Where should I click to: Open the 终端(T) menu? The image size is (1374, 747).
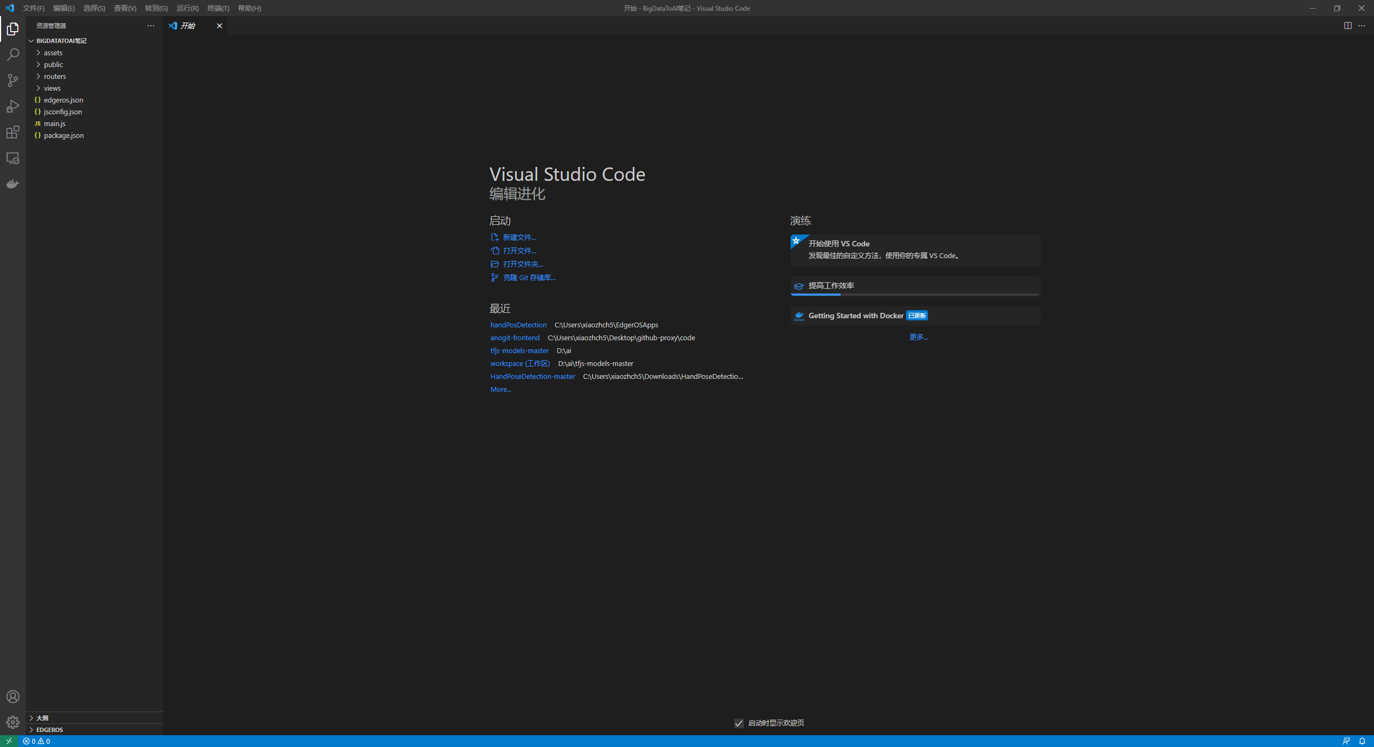click(218, 8)
